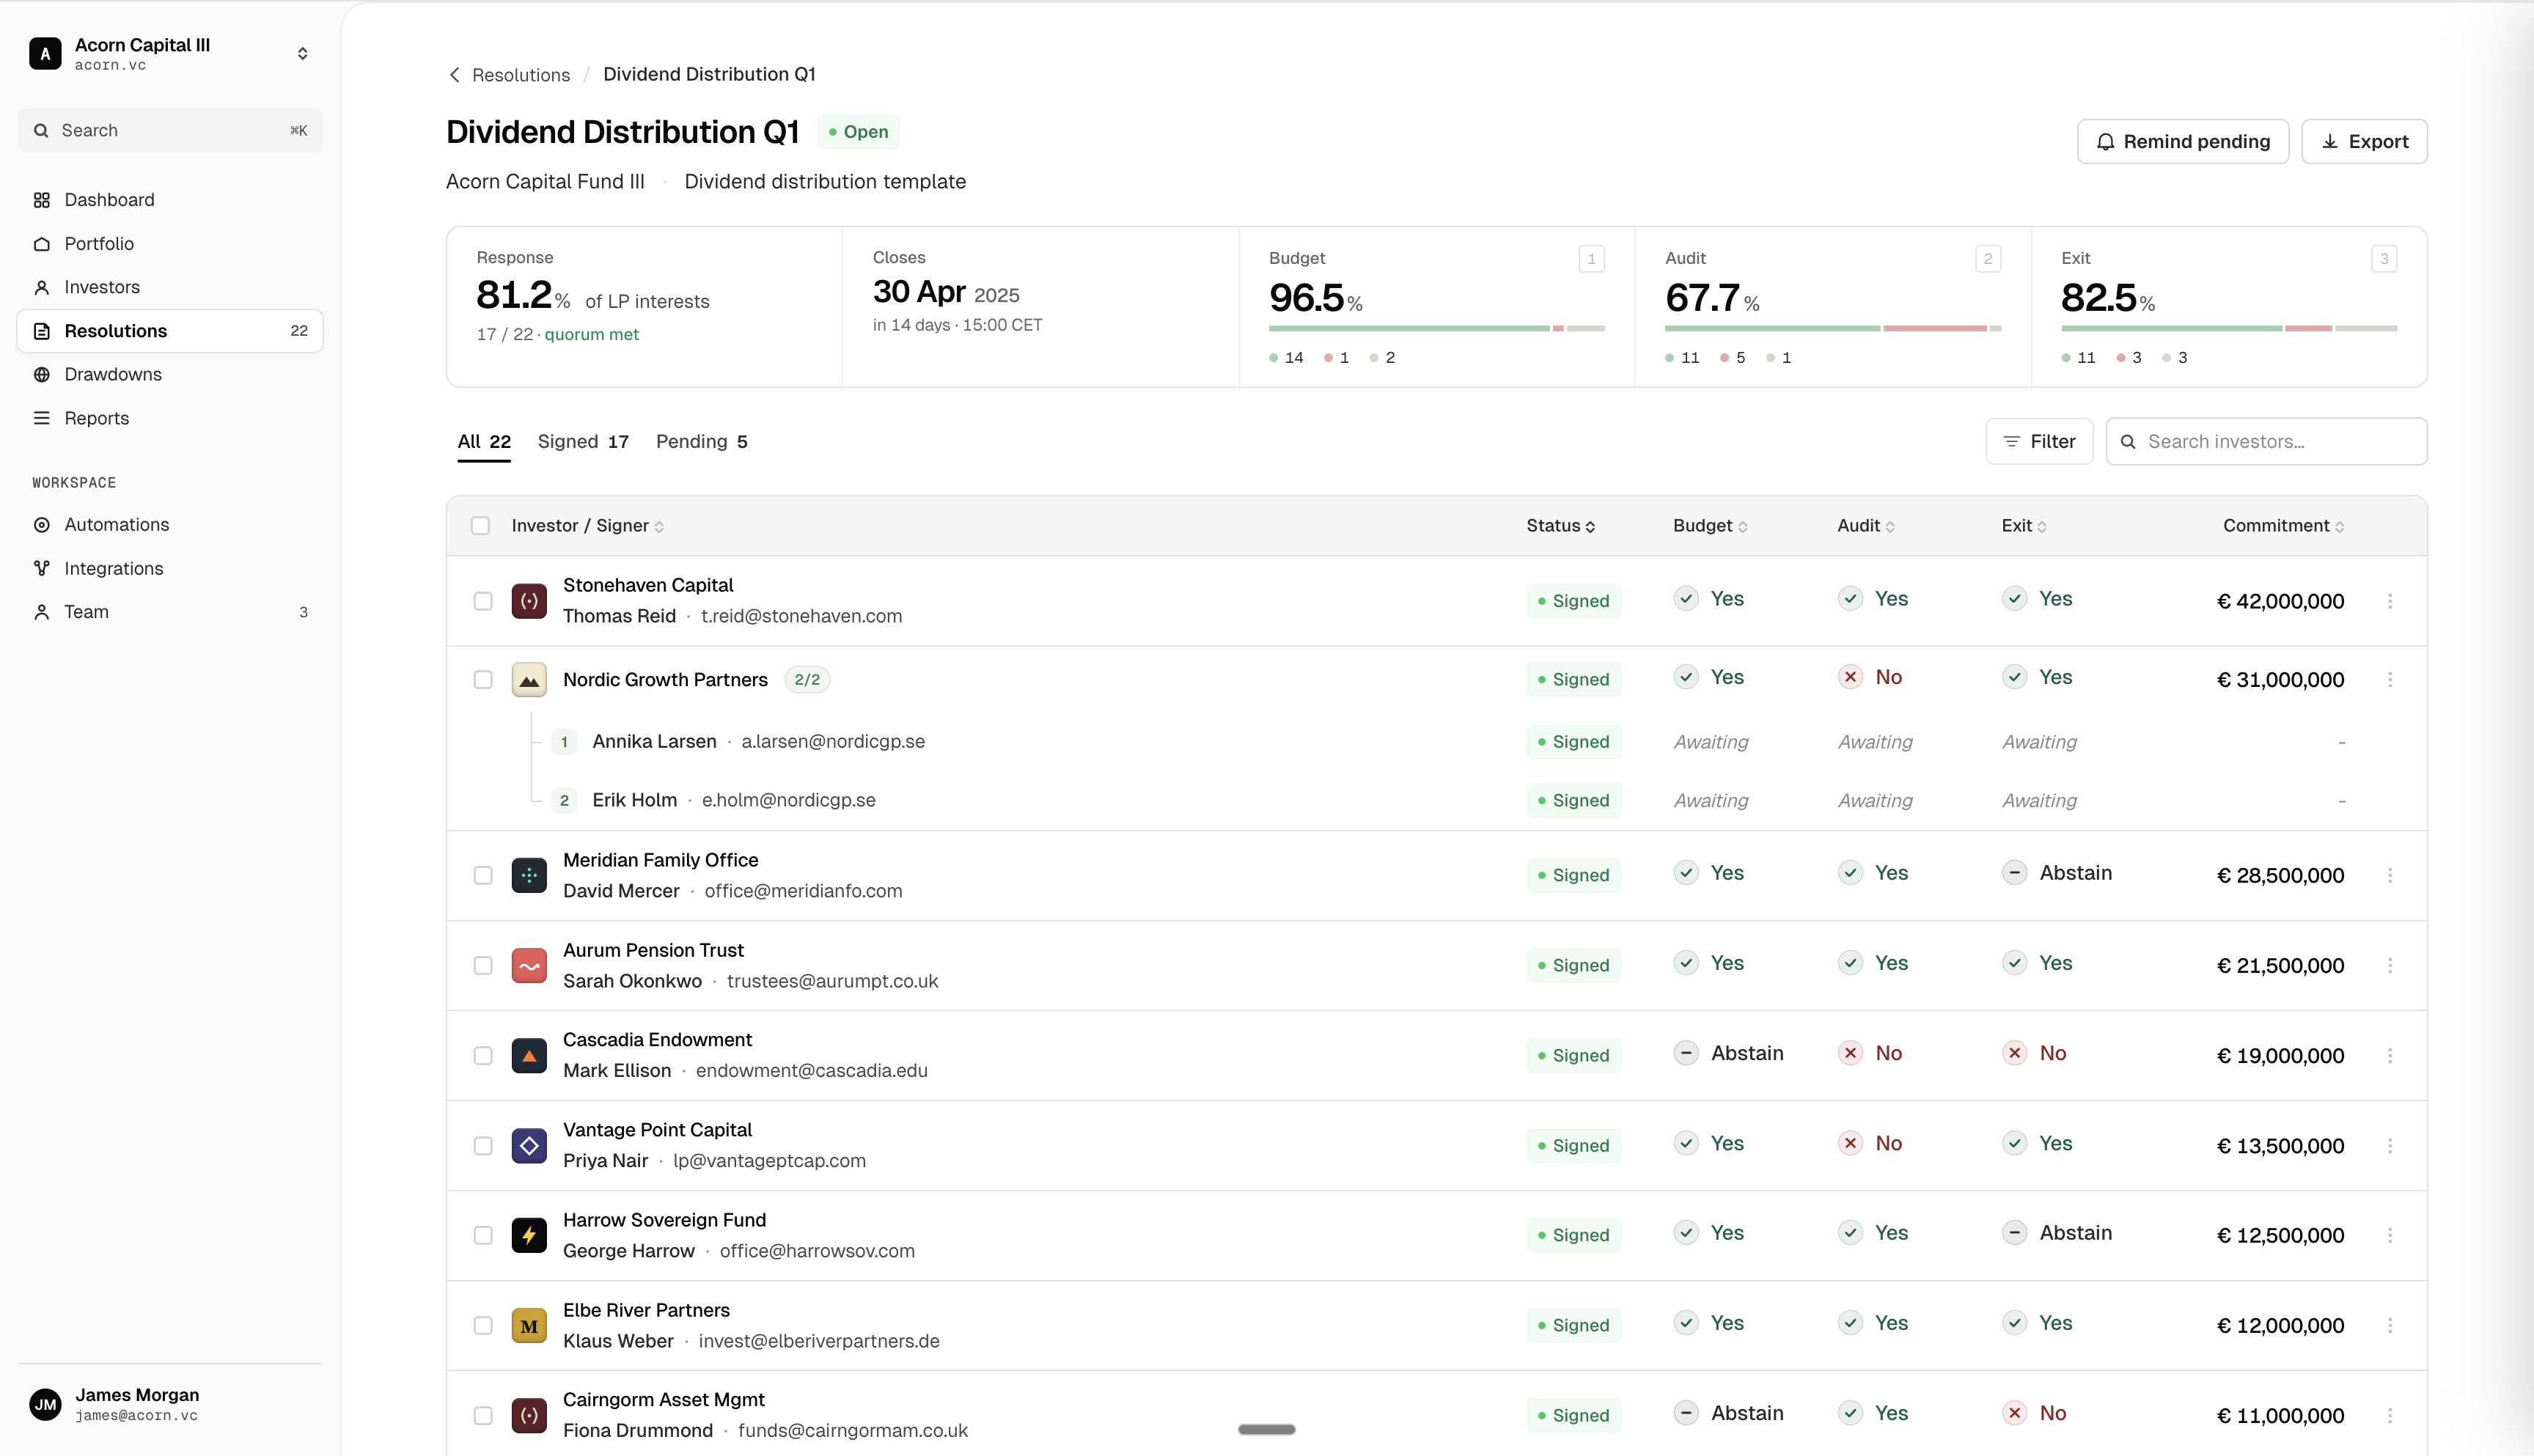
Task: Switch to the Pending 5 tab
Action: (702, 442)
